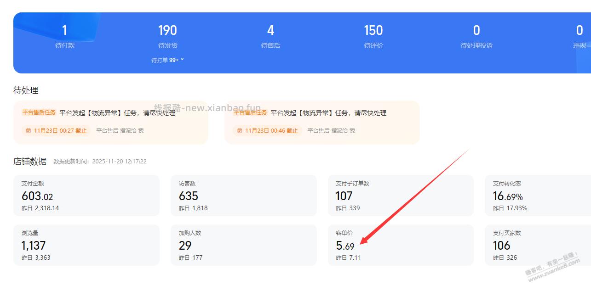This screenshot has height=291, width=591.
Task: Click the 待售后 label
Action: pos(270,45)
